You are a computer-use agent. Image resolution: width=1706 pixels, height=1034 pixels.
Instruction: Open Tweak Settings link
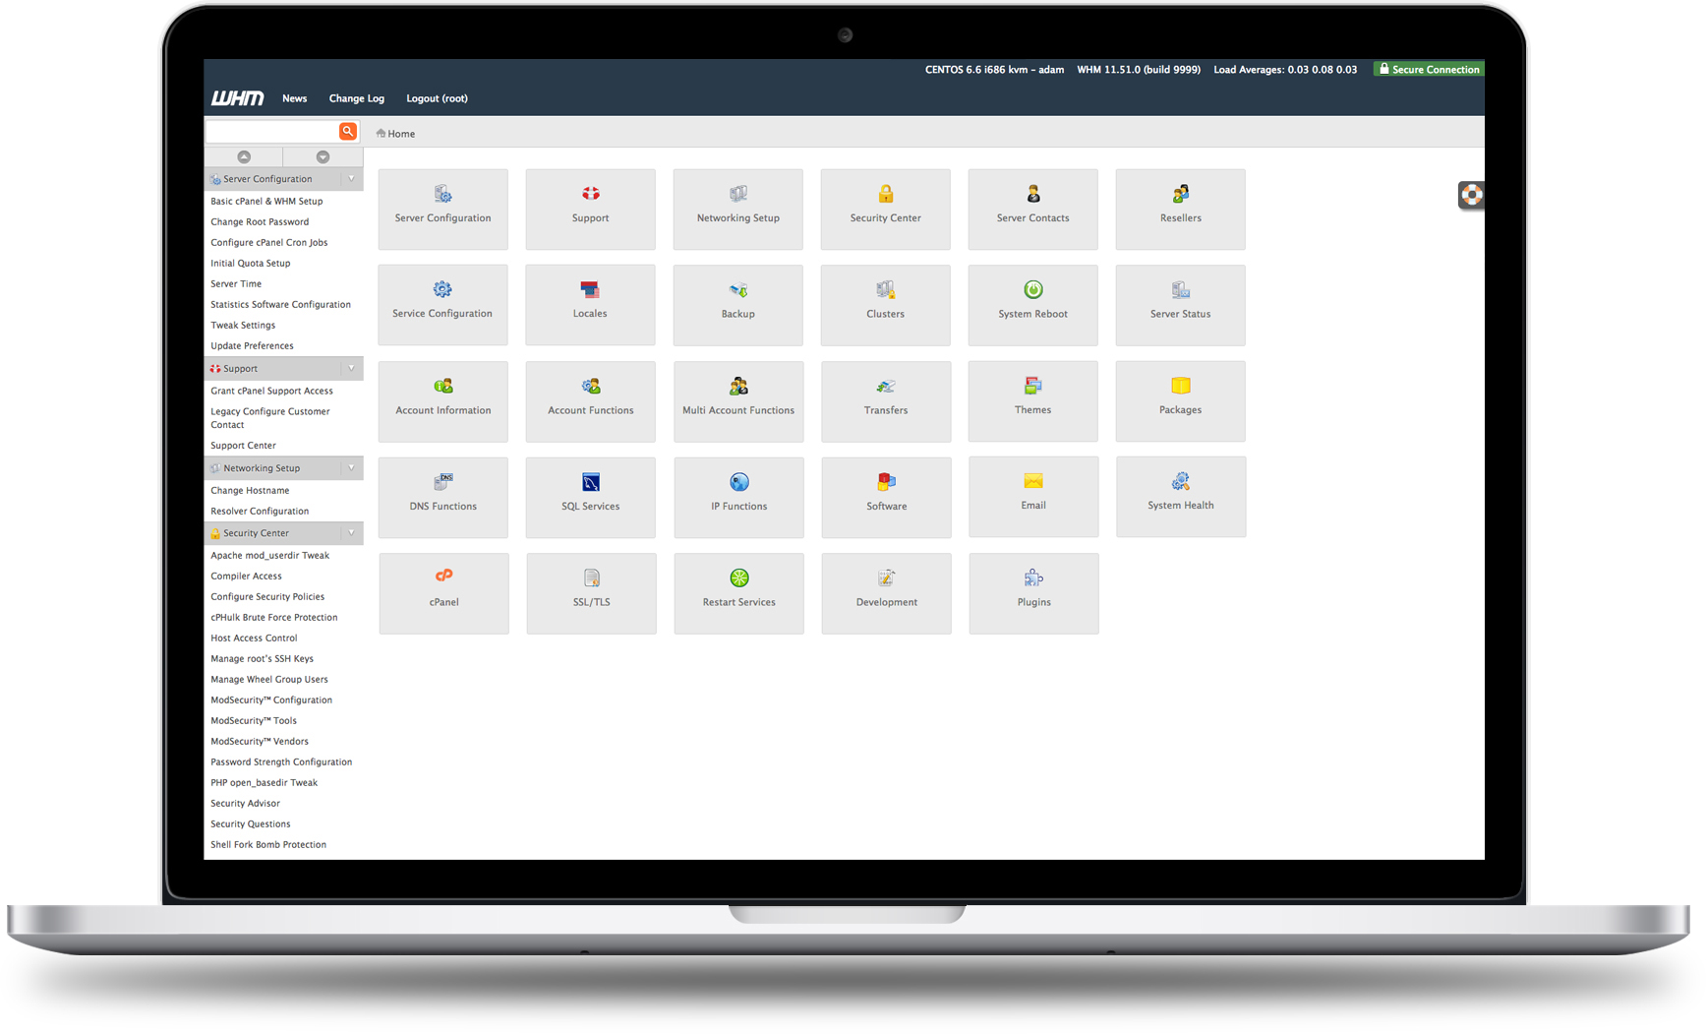coord(243,325)
